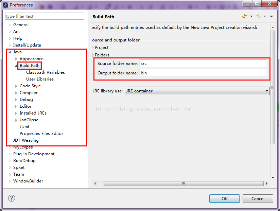Select Editor under Java
Screen dimensions: 280x211
[25, 106]
